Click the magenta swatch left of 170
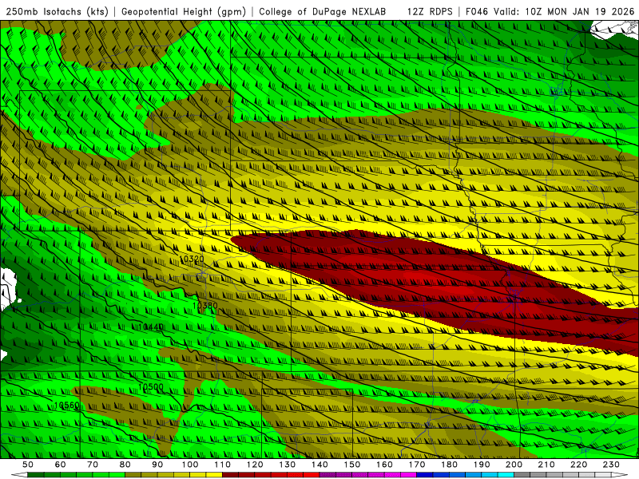This screenshot has width=639, height=479. click(409, 475)
